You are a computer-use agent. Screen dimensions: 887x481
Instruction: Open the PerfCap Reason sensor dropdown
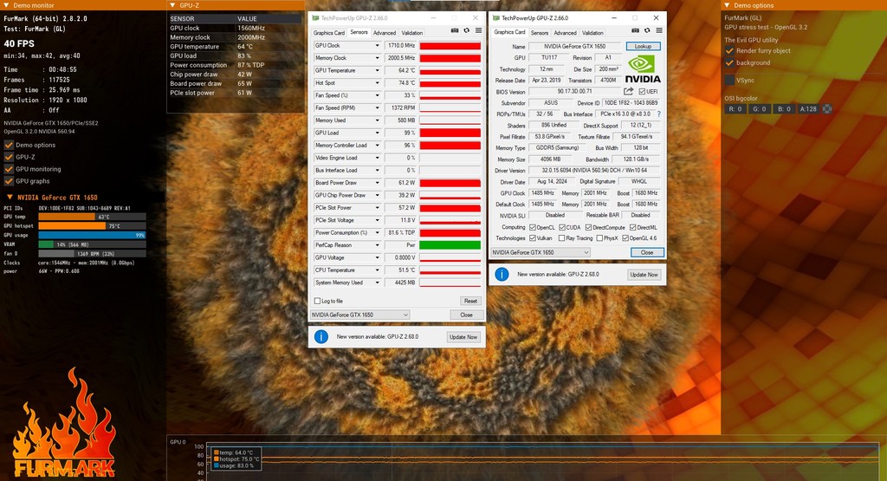pos(377,245)
